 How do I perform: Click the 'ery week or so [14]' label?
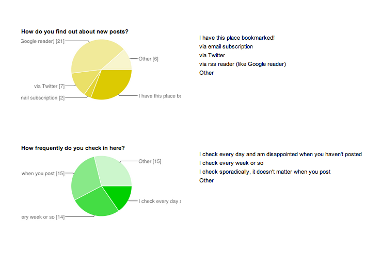coord(43,217)
